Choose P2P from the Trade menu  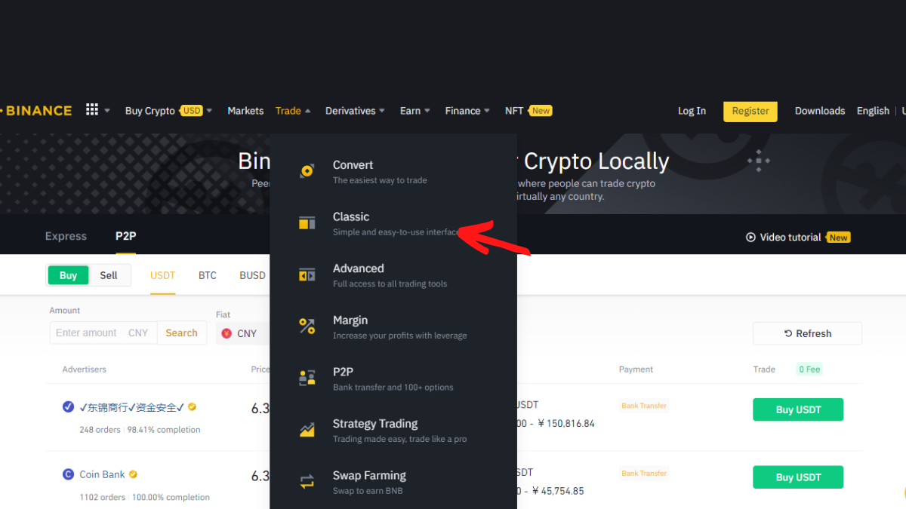coord(393,379)
